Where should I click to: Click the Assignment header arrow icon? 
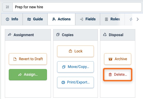(x=10, y=35)
